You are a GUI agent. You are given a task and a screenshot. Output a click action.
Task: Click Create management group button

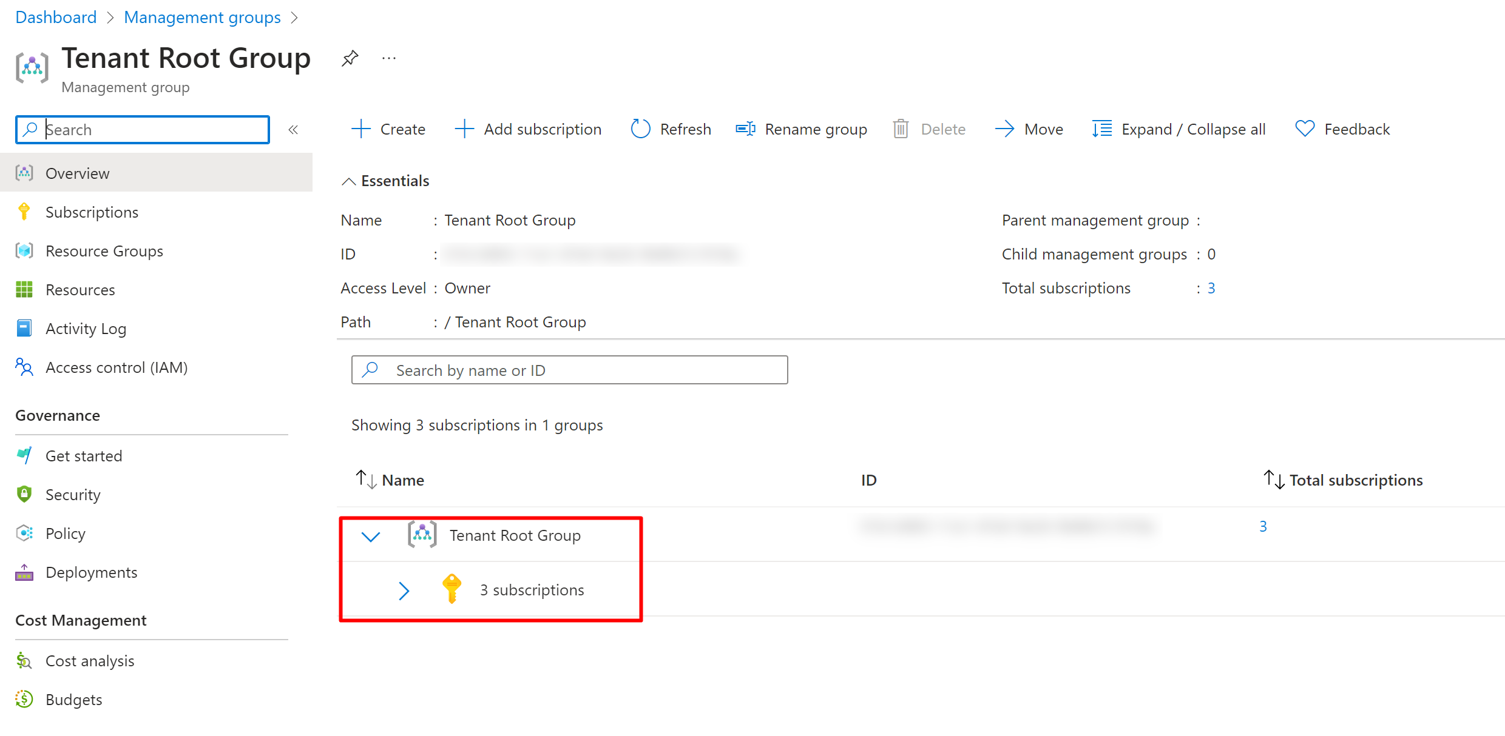tap(388, 129)
